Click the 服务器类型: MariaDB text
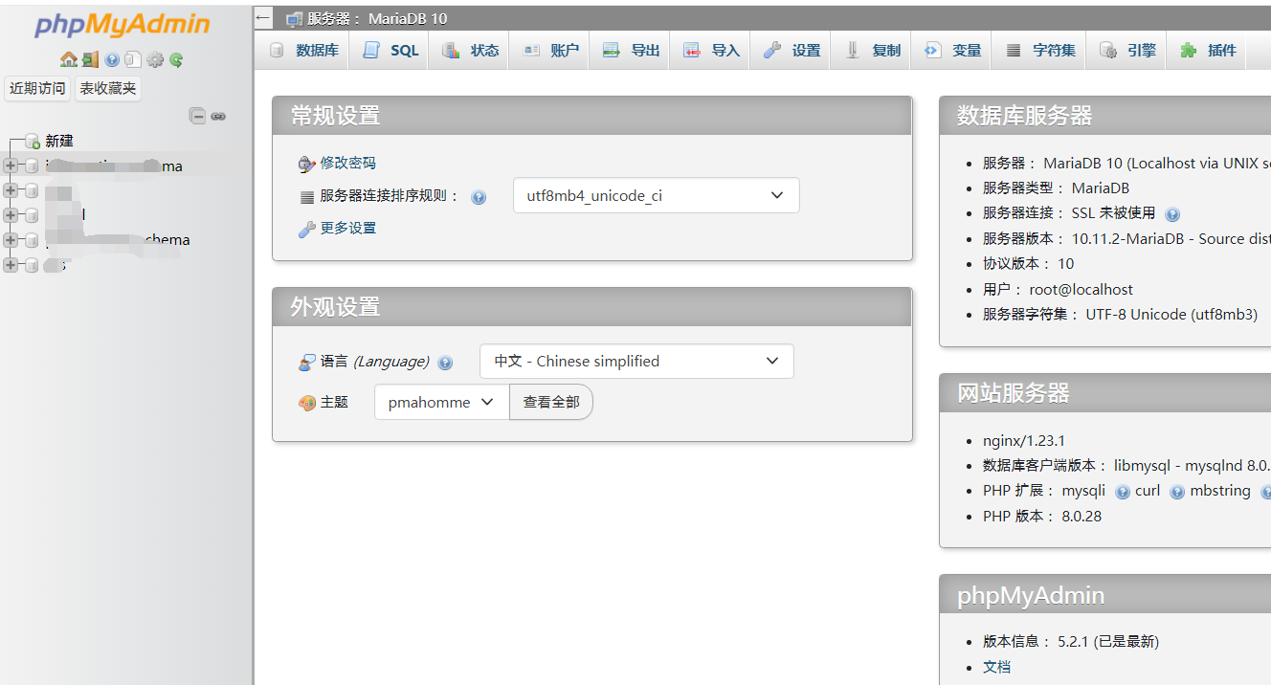 (x=1057, y=188)
